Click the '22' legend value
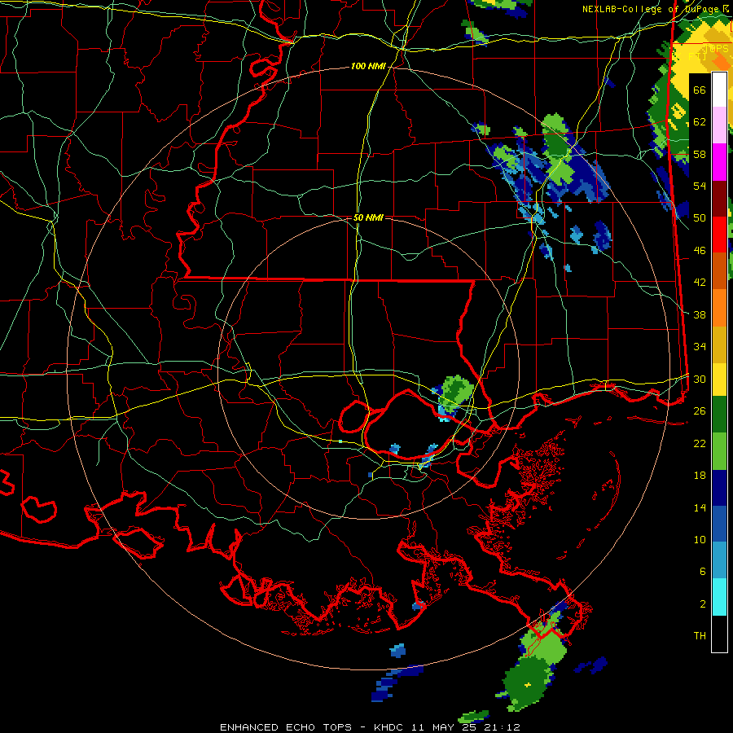The width and height of the screenshot is (733, 733). 700,443
